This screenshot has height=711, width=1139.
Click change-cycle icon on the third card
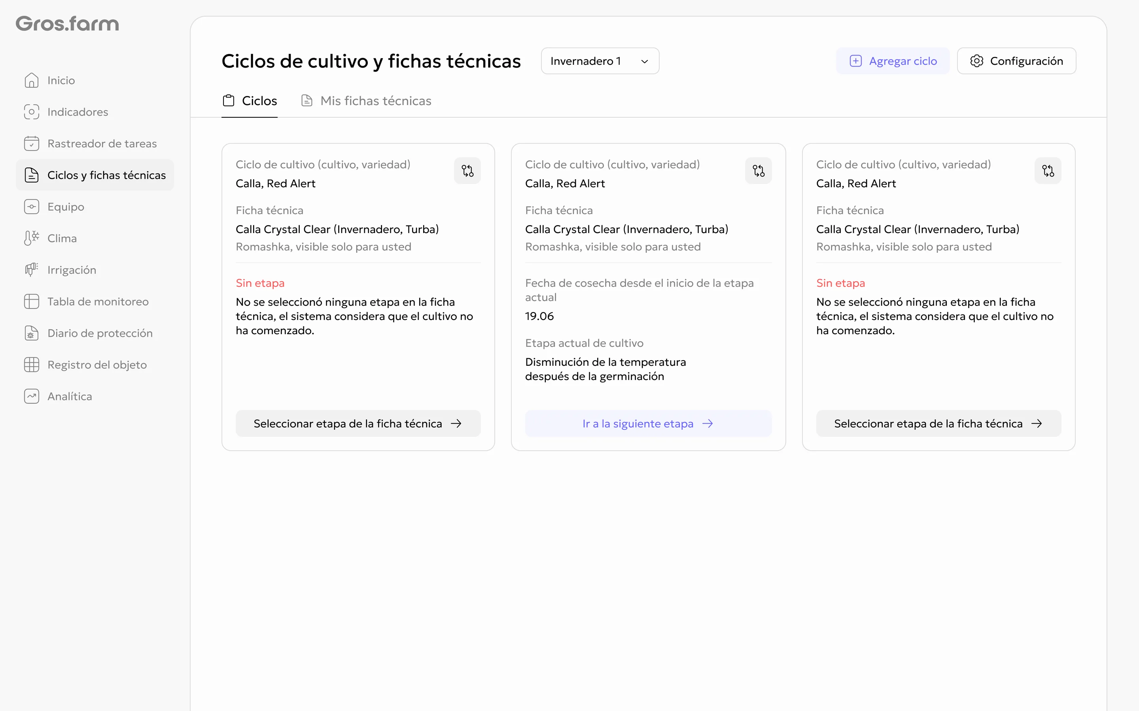click(1048, 171)
